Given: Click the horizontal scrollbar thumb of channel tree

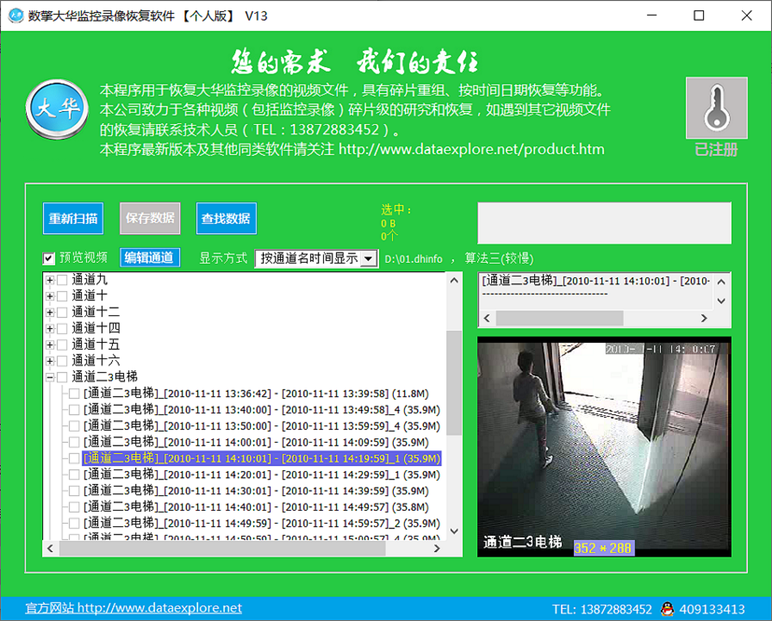Looking at the screenshot, I should click(222, 548).
